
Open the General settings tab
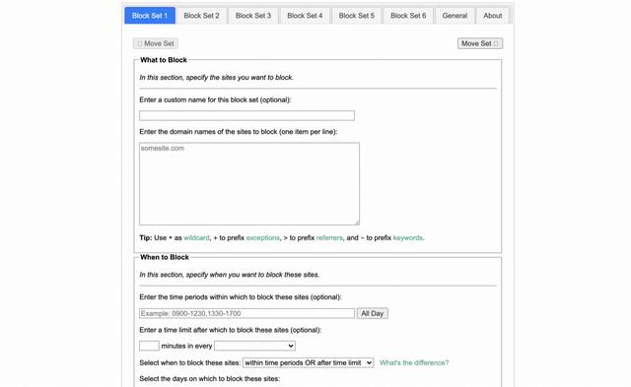pos(455,16)
